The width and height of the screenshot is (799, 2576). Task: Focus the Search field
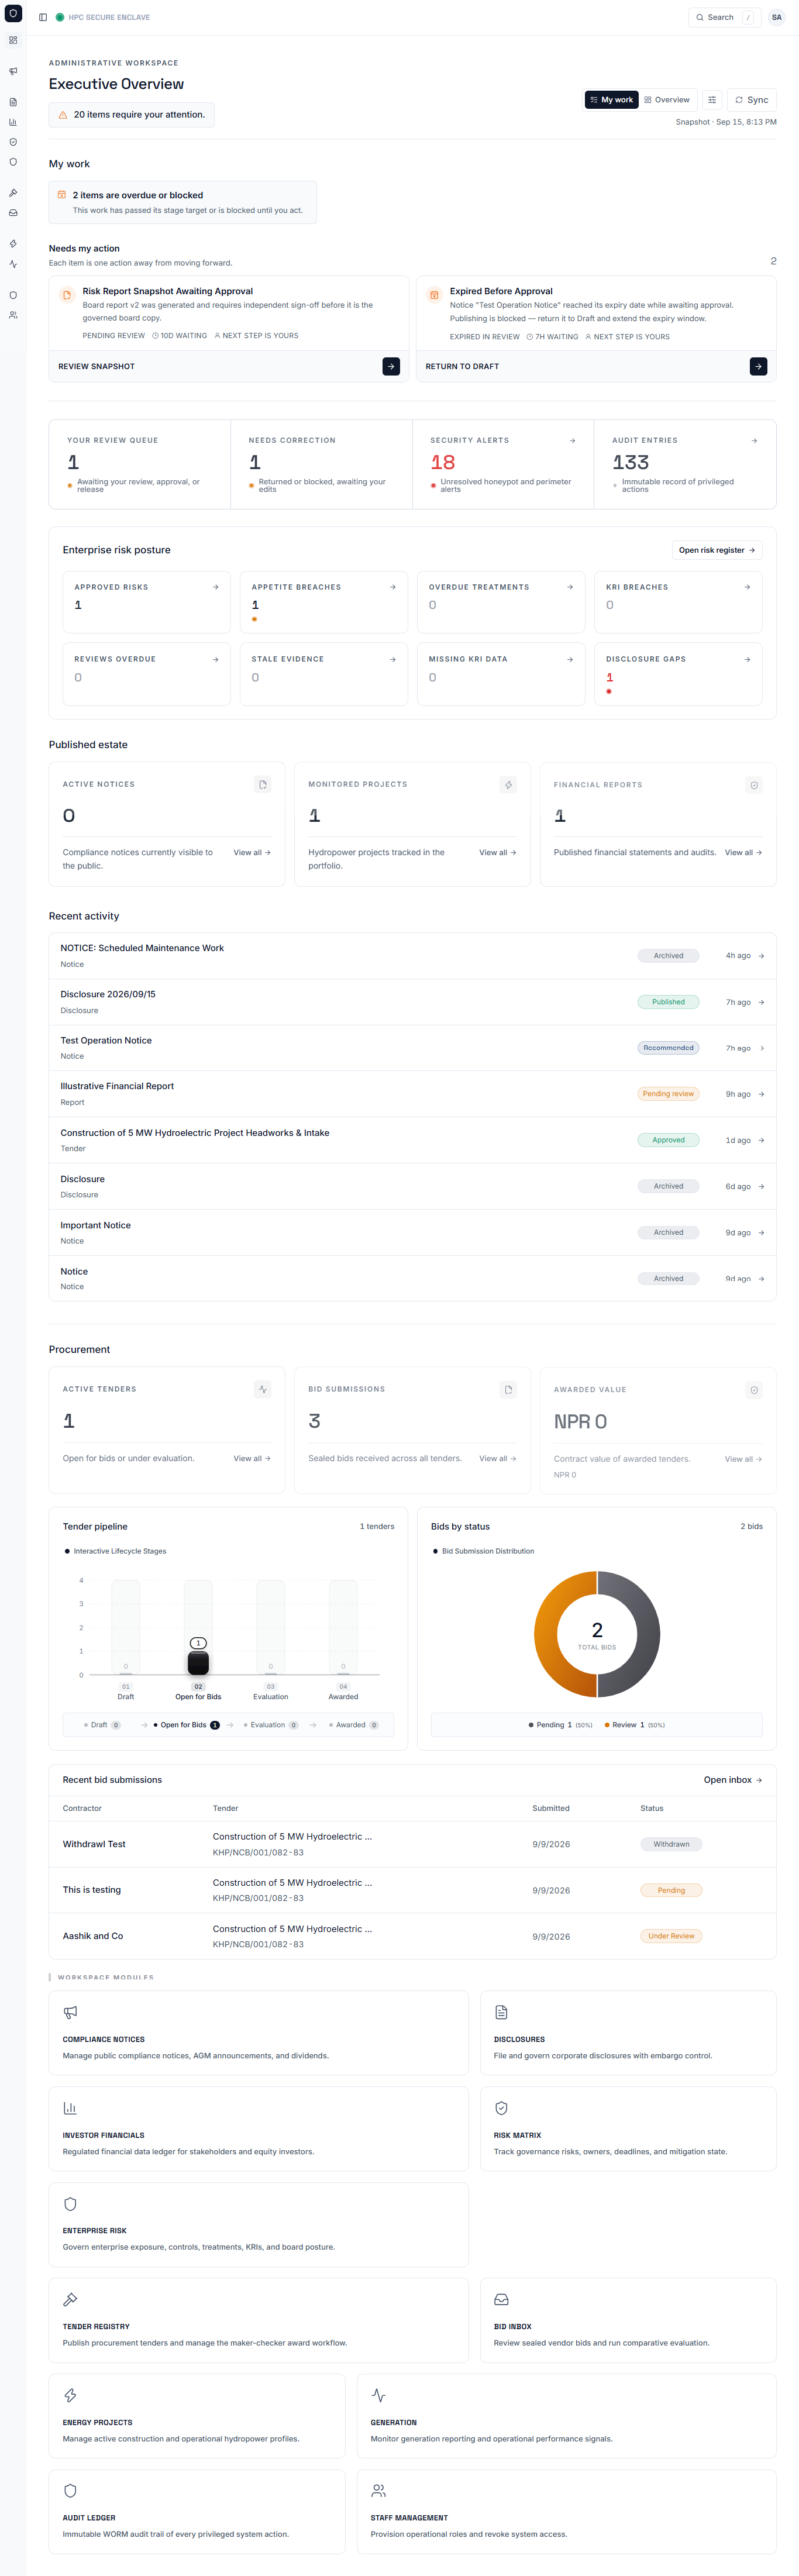(x=725, y=17)
